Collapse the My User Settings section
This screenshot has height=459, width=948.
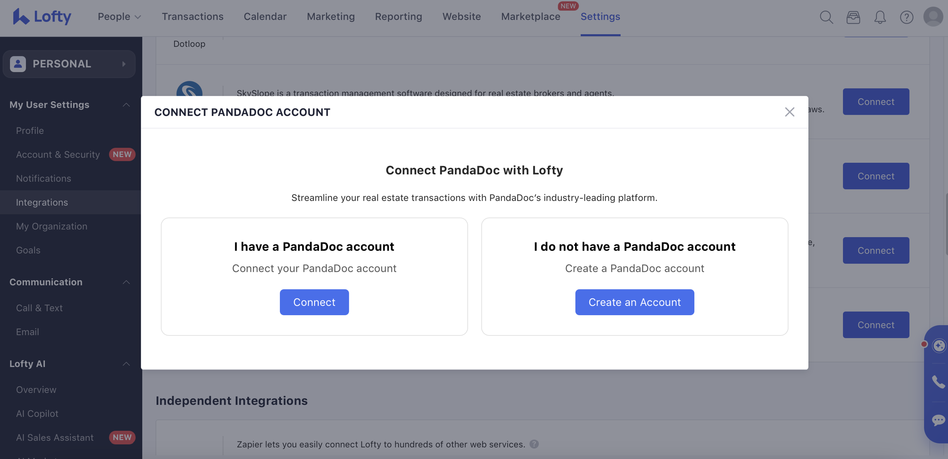126,105
